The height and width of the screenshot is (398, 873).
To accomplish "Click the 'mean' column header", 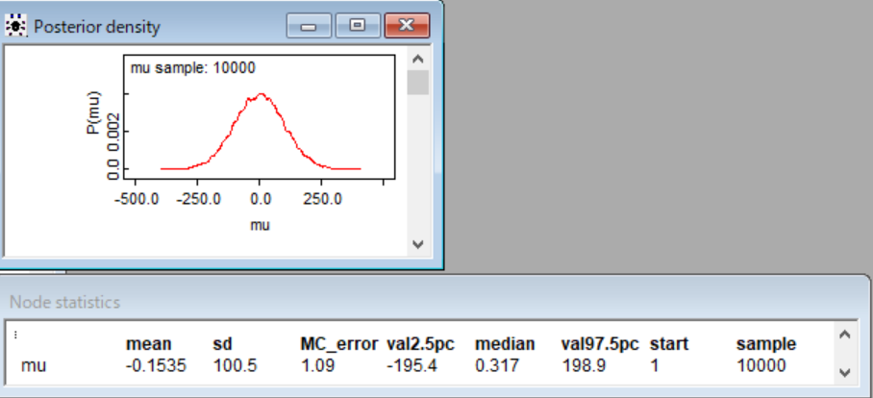I will (x=149, y=344).
